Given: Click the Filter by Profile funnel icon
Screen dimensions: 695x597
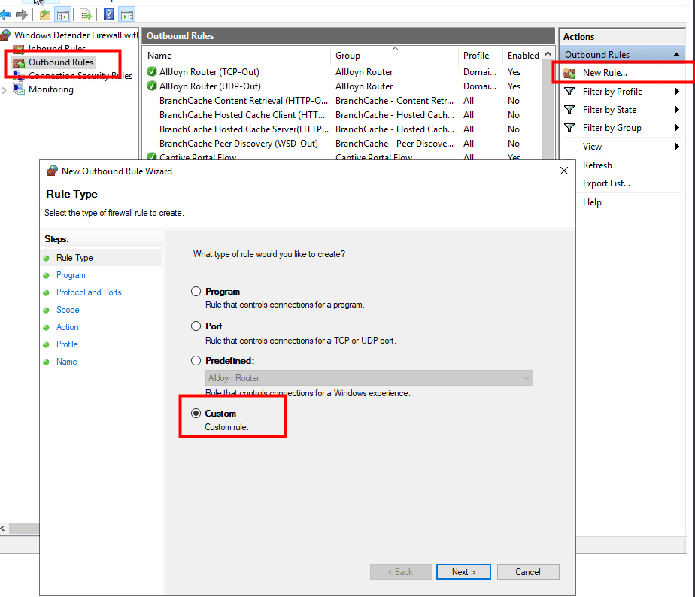Looking at the screenshot, I should click(570, 92).
